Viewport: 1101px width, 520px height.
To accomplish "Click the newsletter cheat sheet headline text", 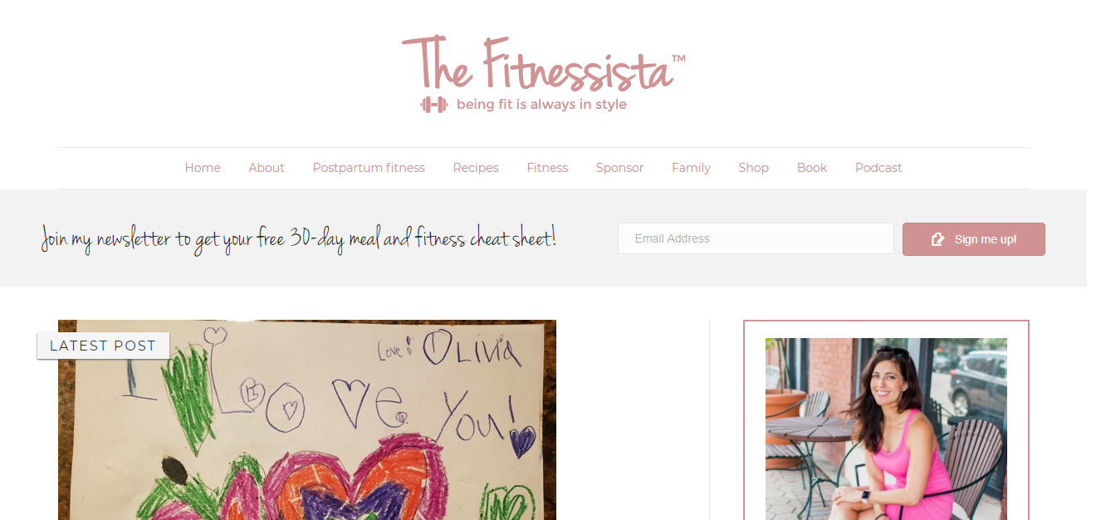I will pyautogui.click(x=299, y=239).
